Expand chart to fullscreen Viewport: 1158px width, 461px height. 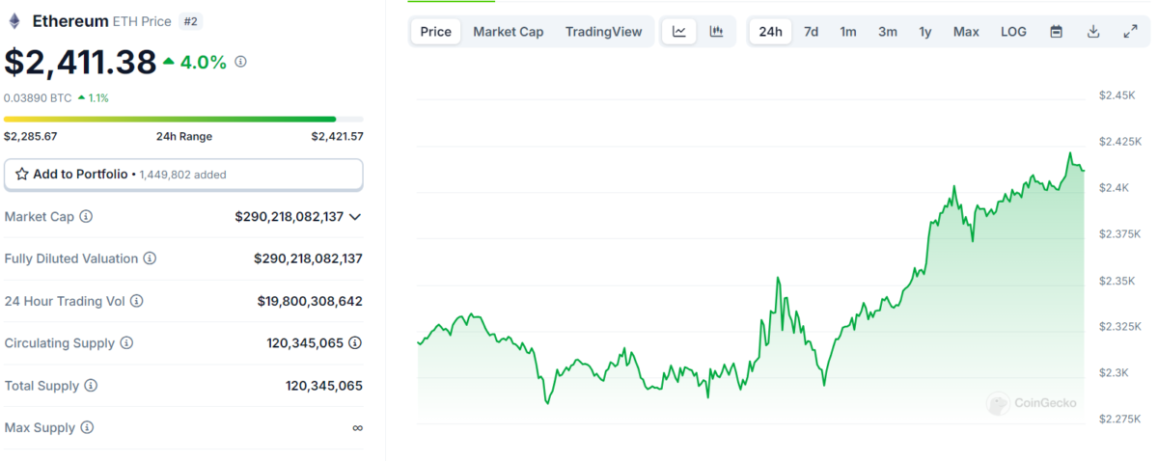point(1130,32)
